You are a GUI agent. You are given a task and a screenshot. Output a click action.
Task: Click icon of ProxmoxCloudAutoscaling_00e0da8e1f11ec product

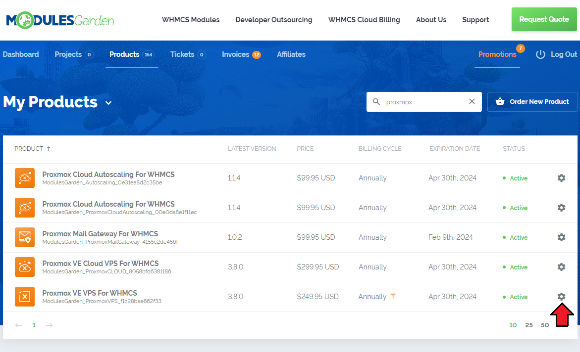click(x=25, y=208)
